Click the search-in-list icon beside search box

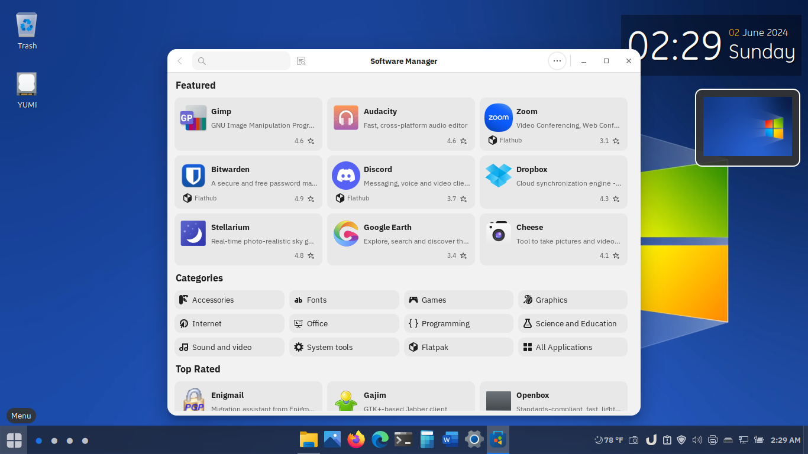point(301,61)
